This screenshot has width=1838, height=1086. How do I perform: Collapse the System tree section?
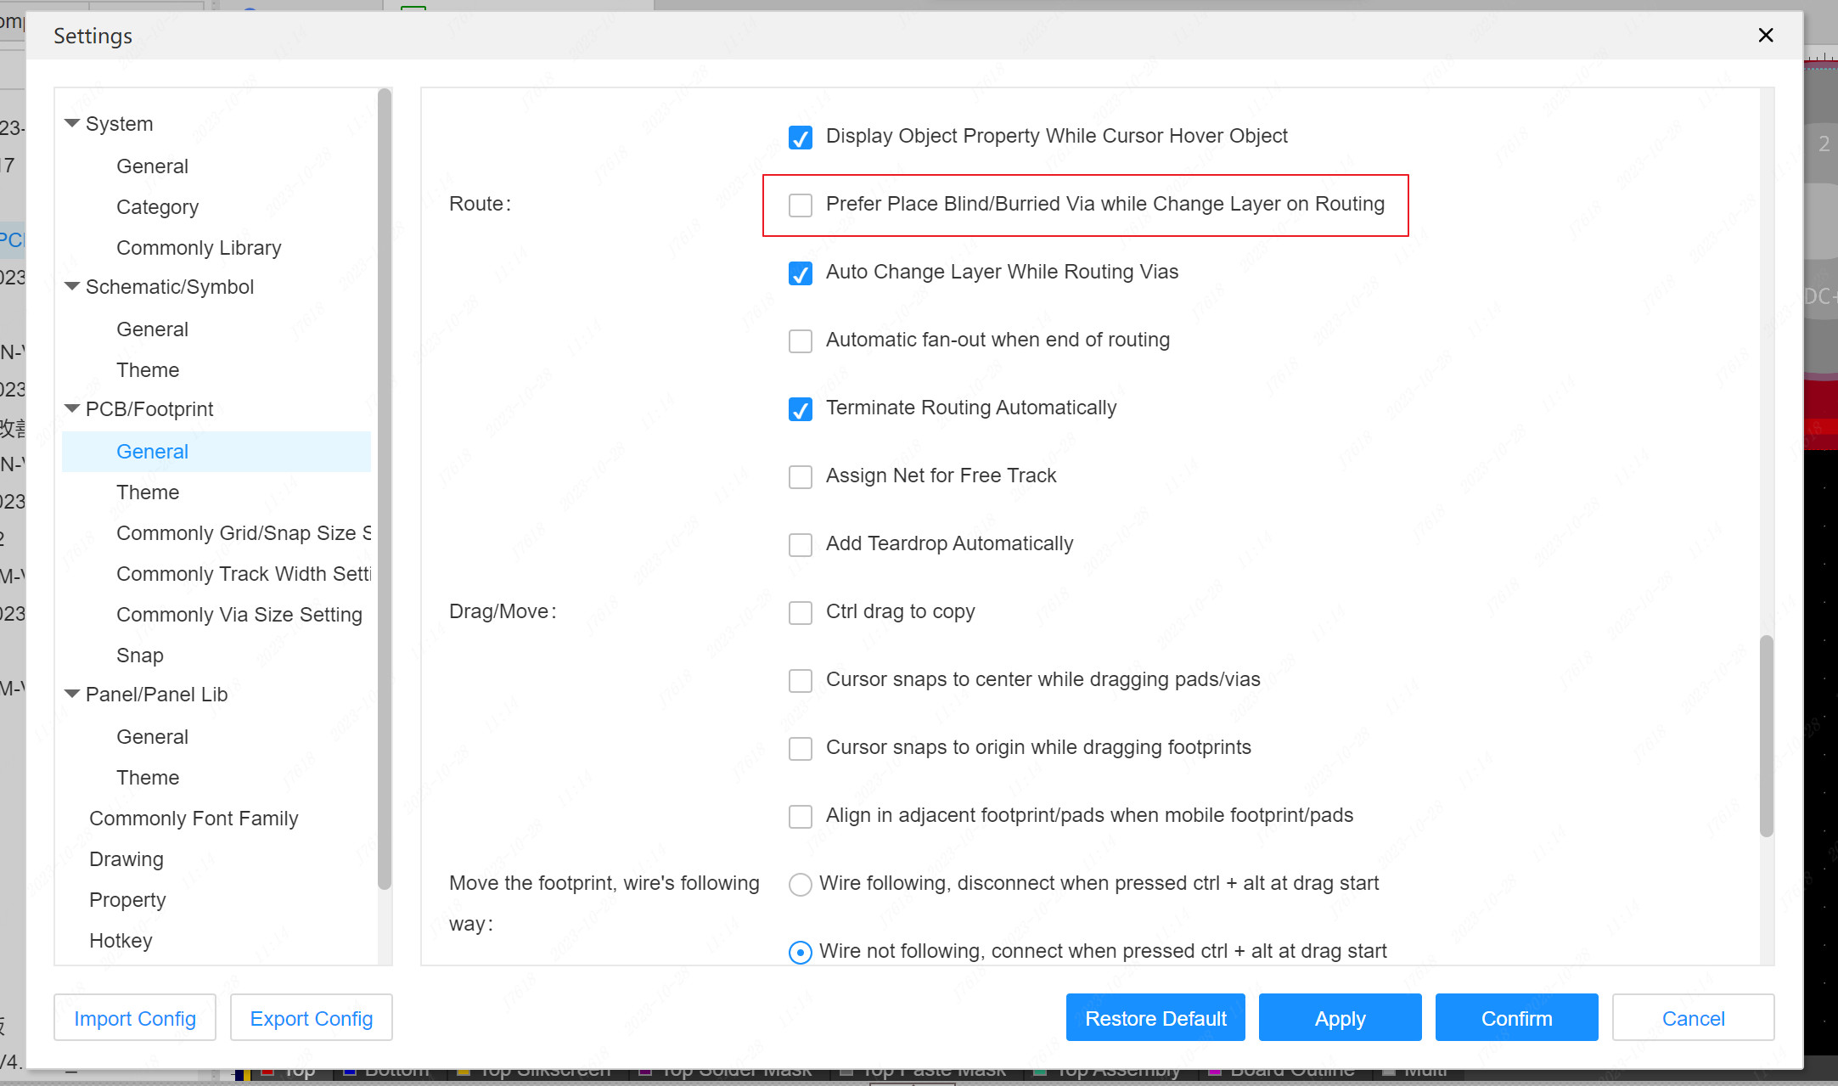pyautogui.click(x=72, y=124)
